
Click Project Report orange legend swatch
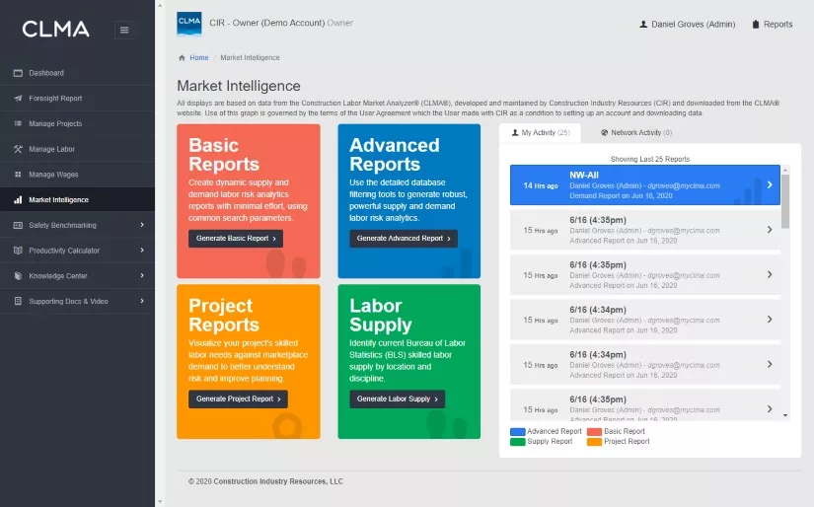[594, 442]
